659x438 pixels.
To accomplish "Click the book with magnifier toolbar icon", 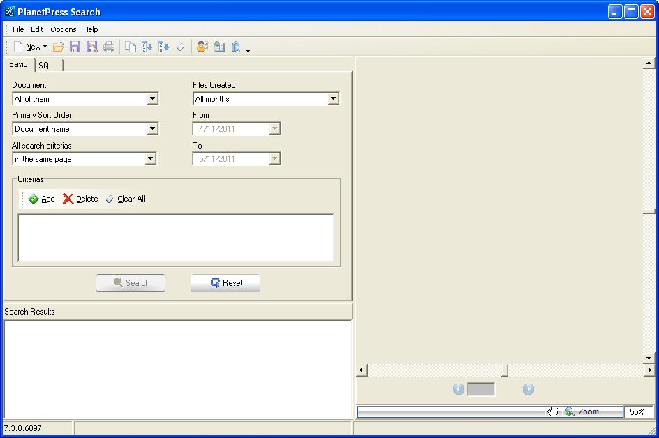I will [236, 47].
